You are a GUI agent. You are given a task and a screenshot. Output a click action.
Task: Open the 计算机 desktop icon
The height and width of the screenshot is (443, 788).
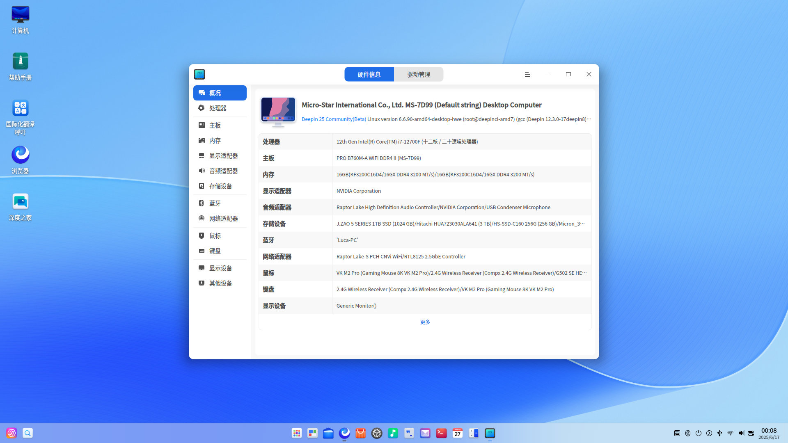pyautogui.click(x=20, y=20)
